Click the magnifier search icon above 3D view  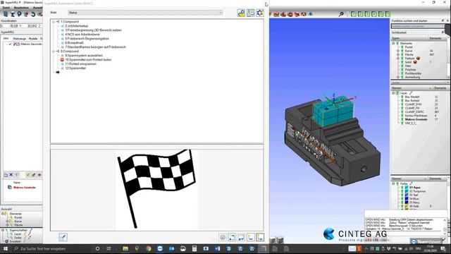(341, 14)
